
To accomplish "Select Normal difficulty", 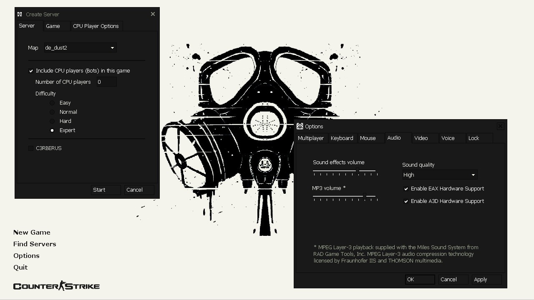I will click(x=52, y=112).
